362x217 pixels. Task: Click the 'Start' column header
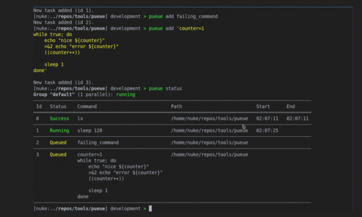click(263, 106)
